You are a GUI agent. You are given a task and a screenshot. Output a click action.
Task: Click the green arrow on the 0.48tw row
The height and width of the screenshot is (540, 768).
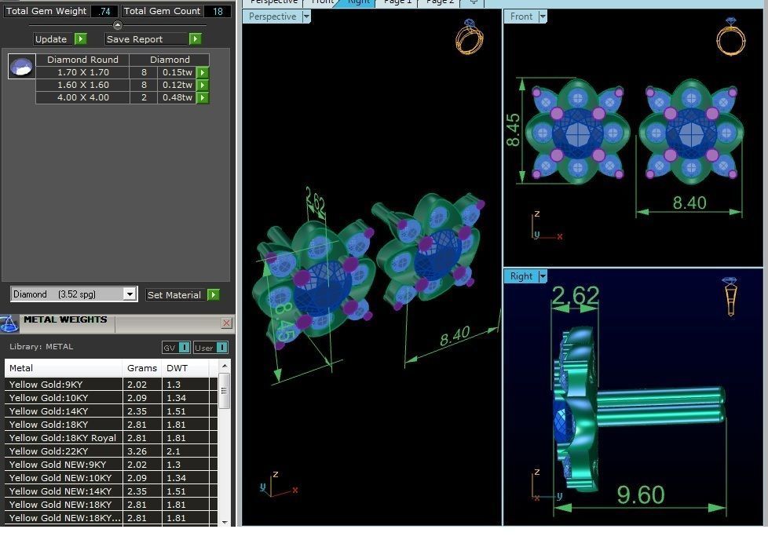pyautogui.click(x=203, y=98)
